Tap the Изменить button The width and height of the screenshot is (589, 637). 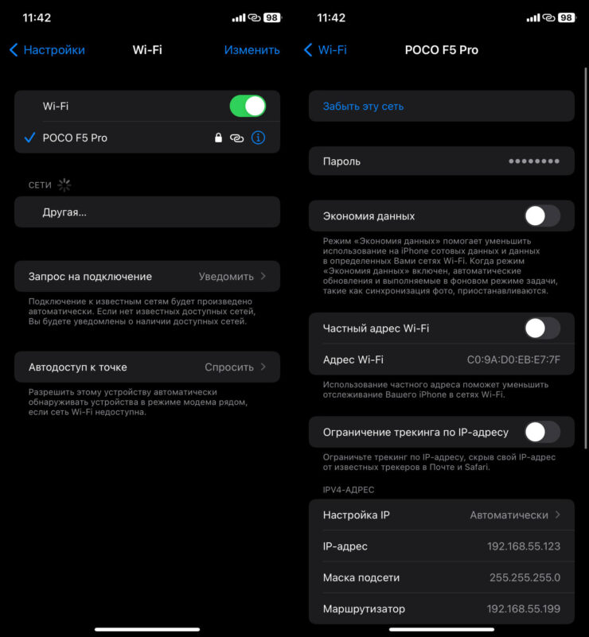[252, 50]
